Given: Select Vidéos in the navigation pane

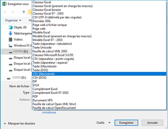Looking at the screenshot, I should tap(18, 39).
